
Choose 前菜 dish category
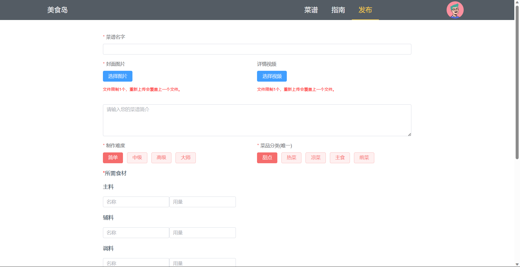(364, 158)
